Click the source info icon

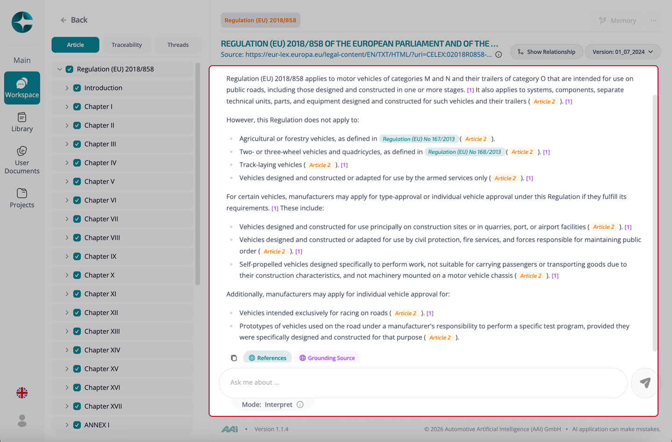point(498,55)
